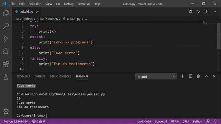Open the notifications bell

click(215, 121)
